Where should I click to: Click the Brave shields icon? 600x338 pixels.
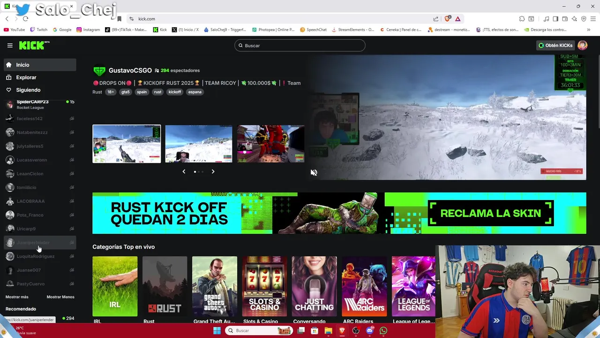pos(447,19)
